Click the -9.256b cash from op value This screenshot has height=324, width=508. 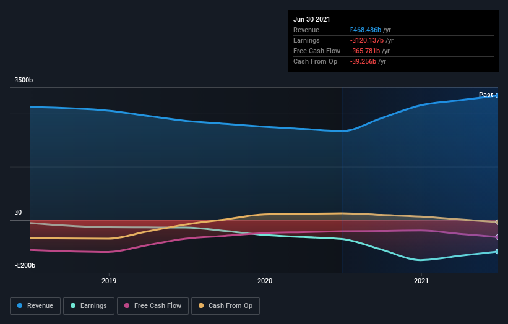click(363, 61)
